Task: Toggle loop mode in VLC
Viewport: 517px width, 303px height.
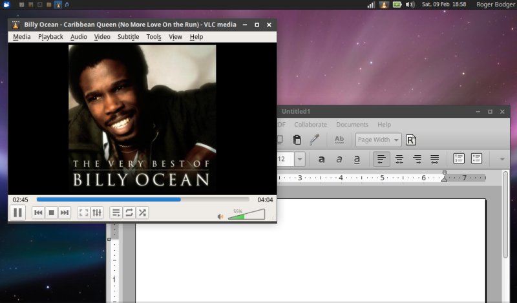Action: tap(129, 213)
